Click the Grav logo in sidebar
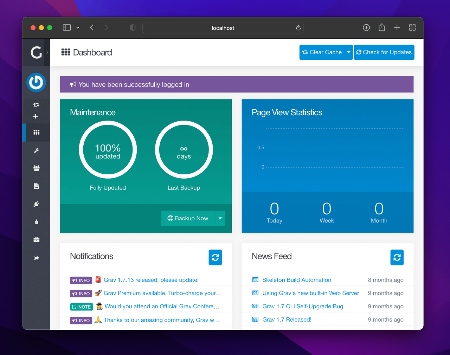 click(x=36, y=52)
